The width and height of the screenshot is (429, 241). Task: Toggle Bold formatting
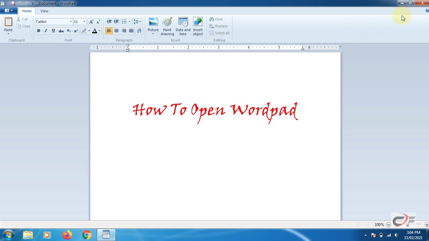coord(39,31)
